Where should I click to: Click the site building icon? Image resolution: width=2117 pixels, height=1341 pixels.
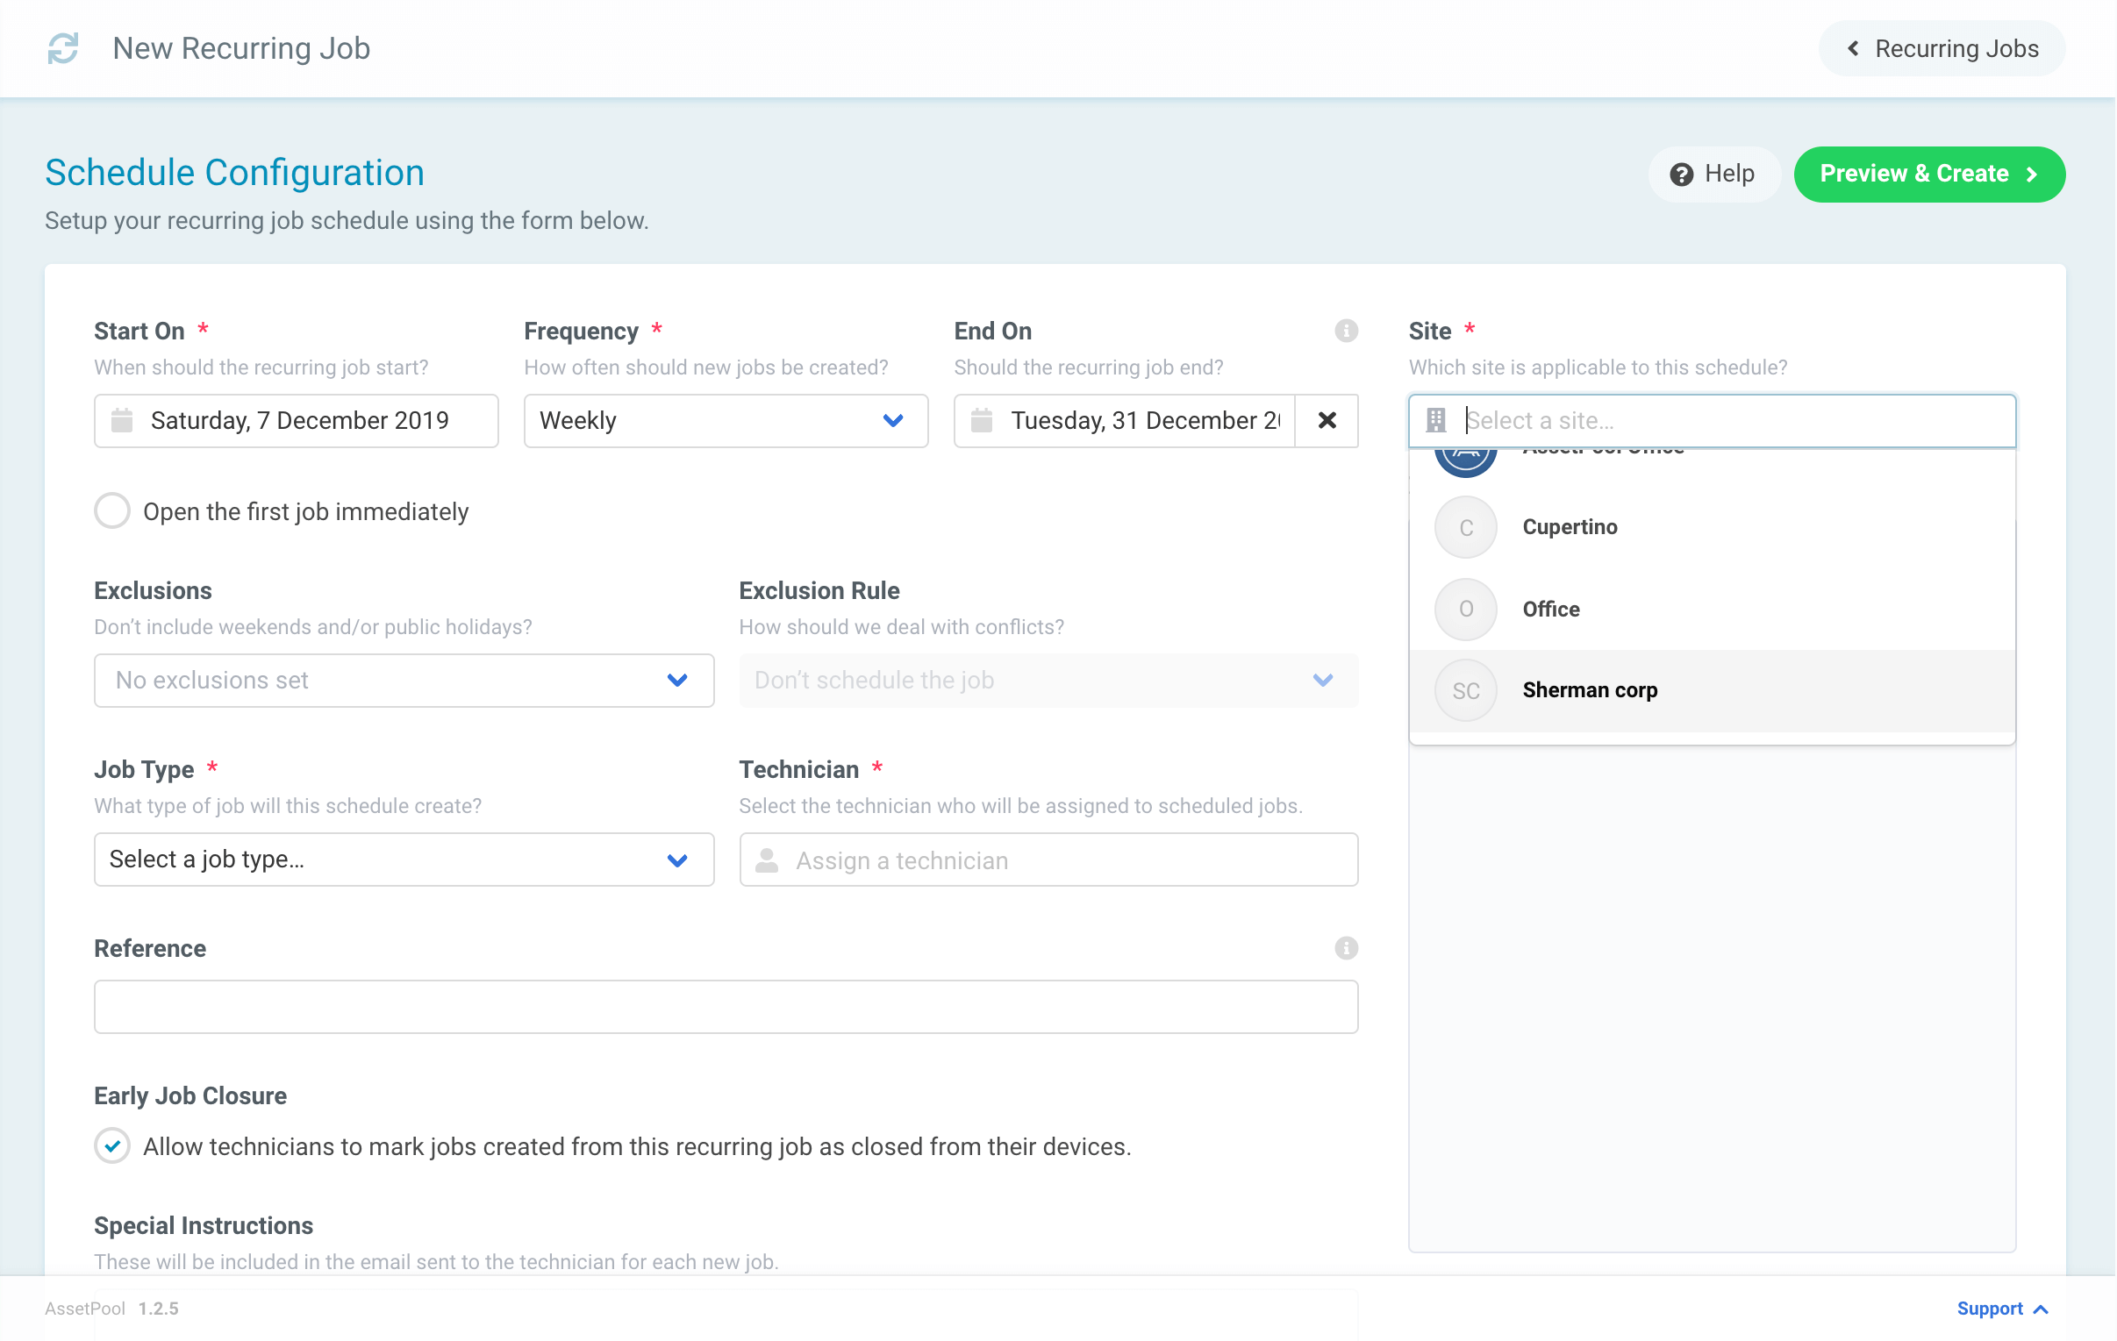tap(1435, 420)
